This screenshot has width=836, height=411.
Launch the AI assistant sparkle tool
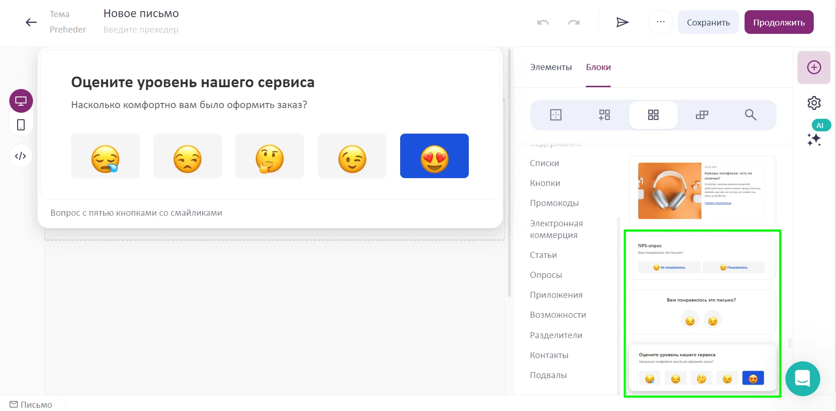(814, 140)
